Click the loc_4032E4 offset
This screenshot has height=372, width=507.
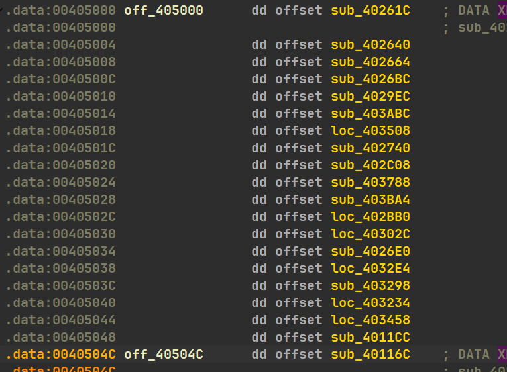click(370, 268)
